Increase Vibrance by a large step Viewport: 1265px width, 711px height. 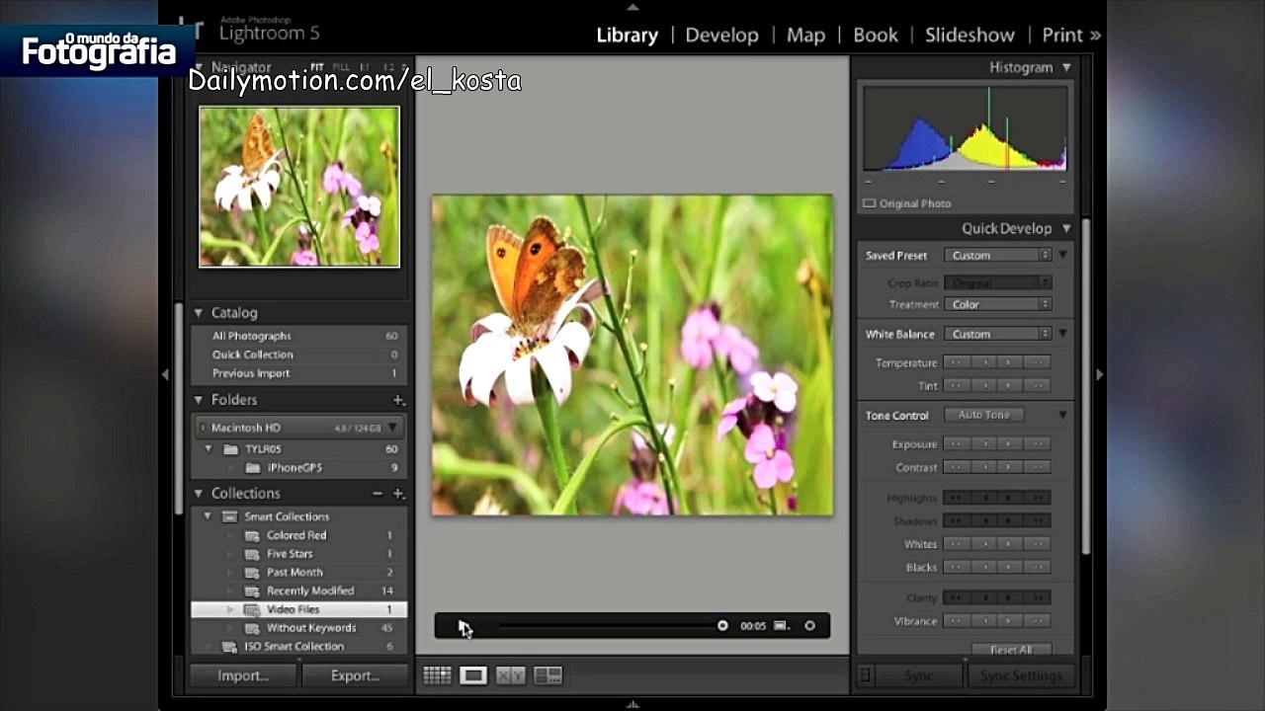pyautogui.click(x=1037, y=621)
